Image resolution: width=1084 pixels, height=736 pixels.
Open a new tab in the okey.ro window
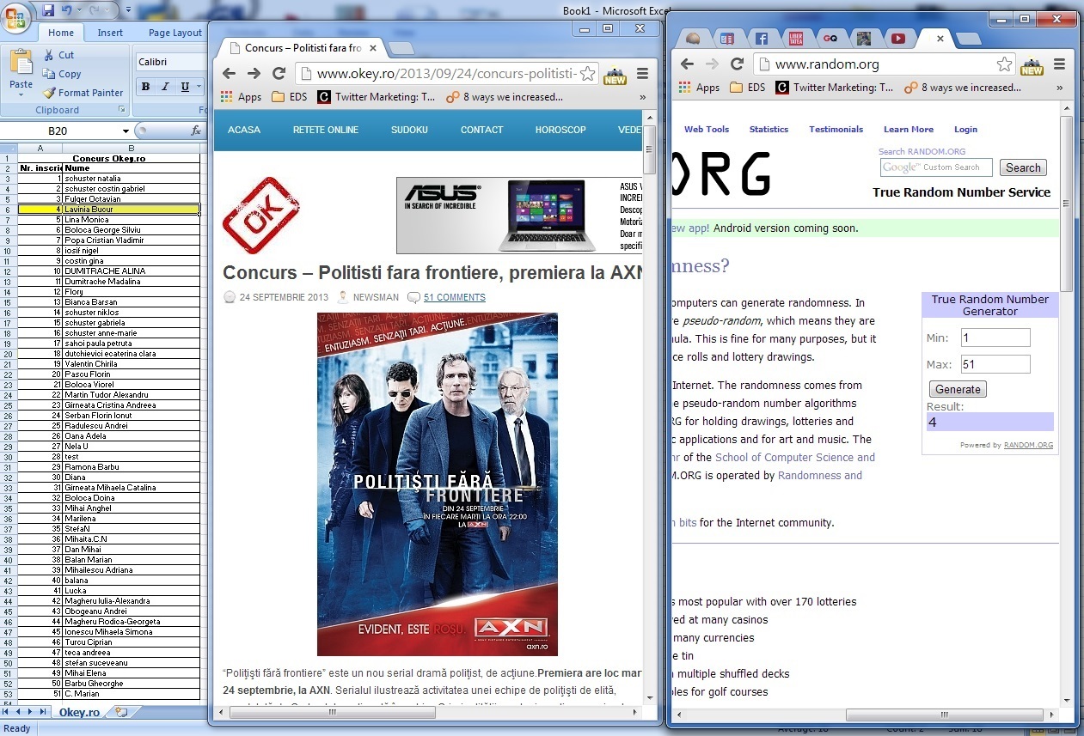point(401,47)
